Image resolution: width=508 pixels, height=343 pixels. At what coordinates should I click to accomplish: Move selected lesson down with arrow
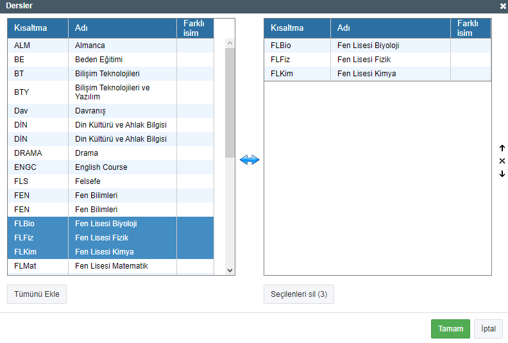coord(502,174)
